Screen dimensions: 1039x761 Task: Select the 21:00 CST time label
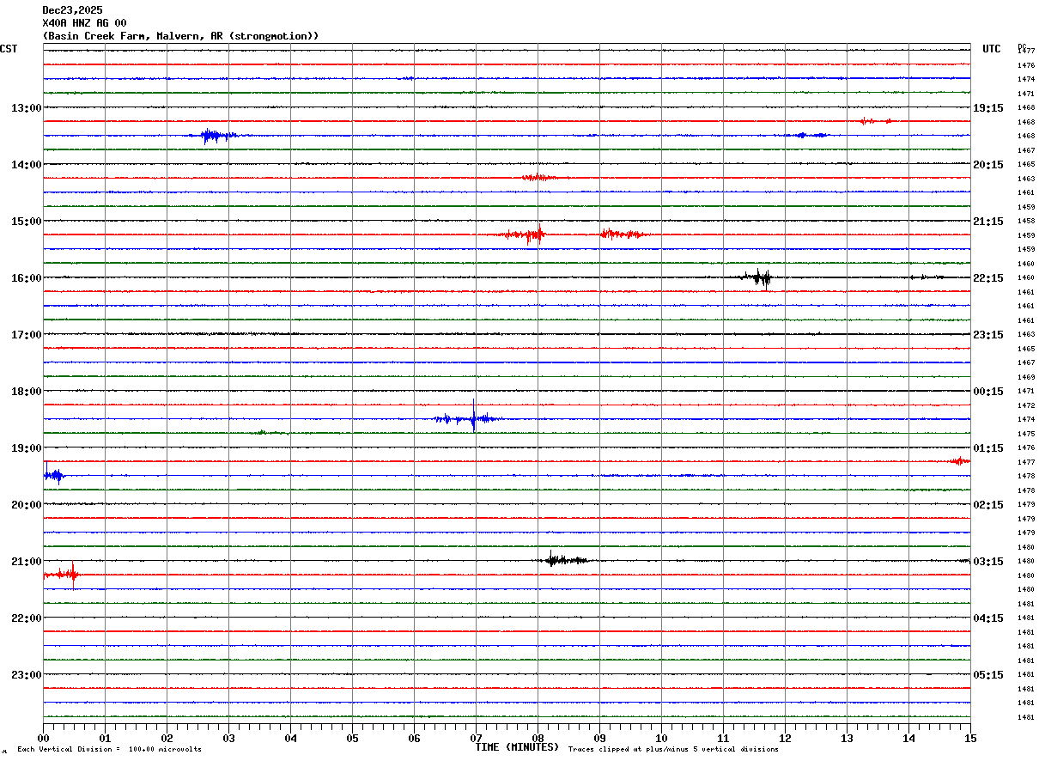click(x=26, y=562)
